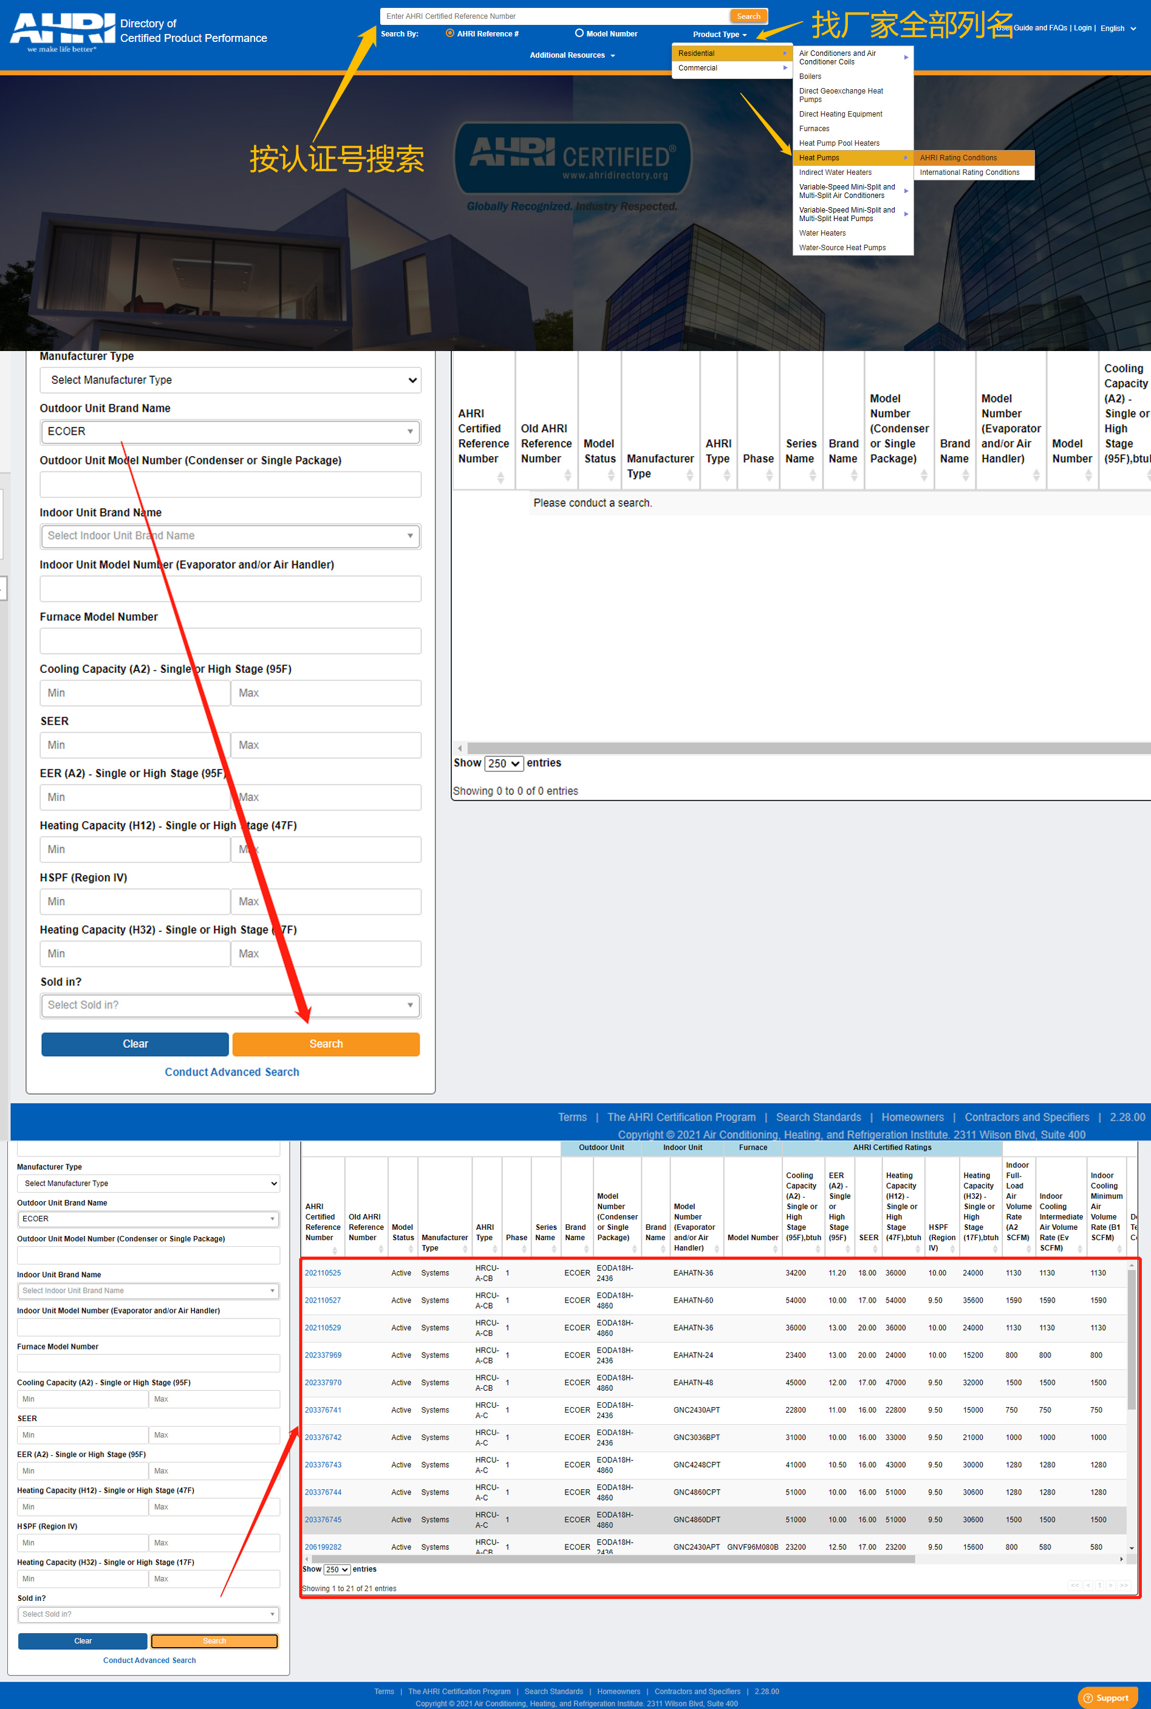
Task: Choose International Rating Conditions item
Action: point(974,172)
